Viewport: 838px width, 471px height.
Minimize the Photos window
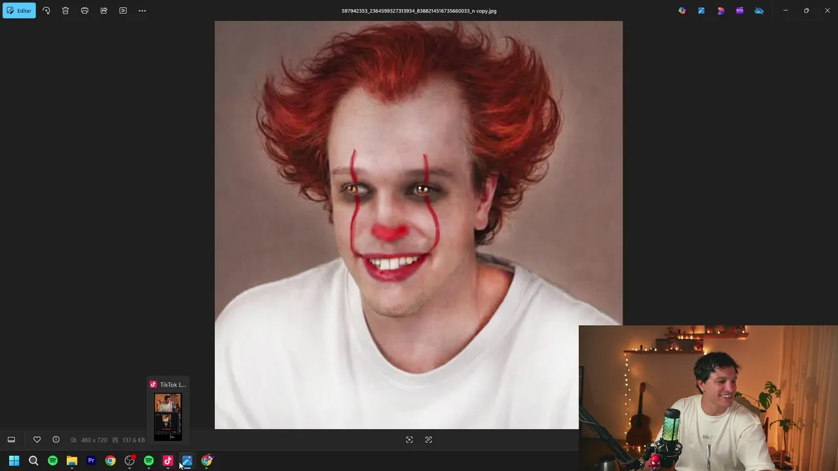786,10
